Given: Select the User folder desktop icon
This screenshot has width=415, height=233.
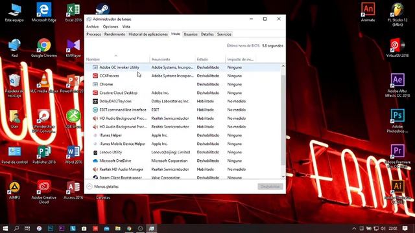Looking at the screenshot, I should (x=14, y=119).
